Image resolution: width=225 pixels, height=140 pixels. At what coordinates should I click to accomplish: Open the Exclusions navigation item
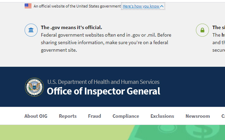[x=162, y=116]
